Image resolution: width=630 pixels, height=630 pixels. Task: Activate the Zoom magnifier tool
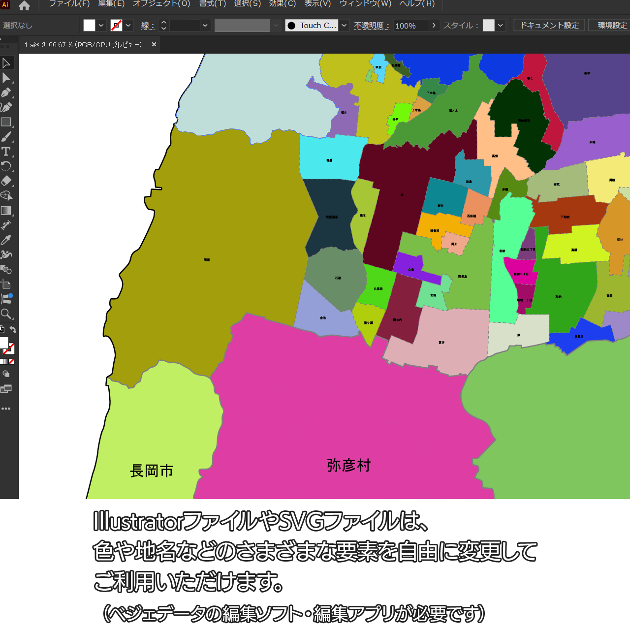[x=6, y=314]
